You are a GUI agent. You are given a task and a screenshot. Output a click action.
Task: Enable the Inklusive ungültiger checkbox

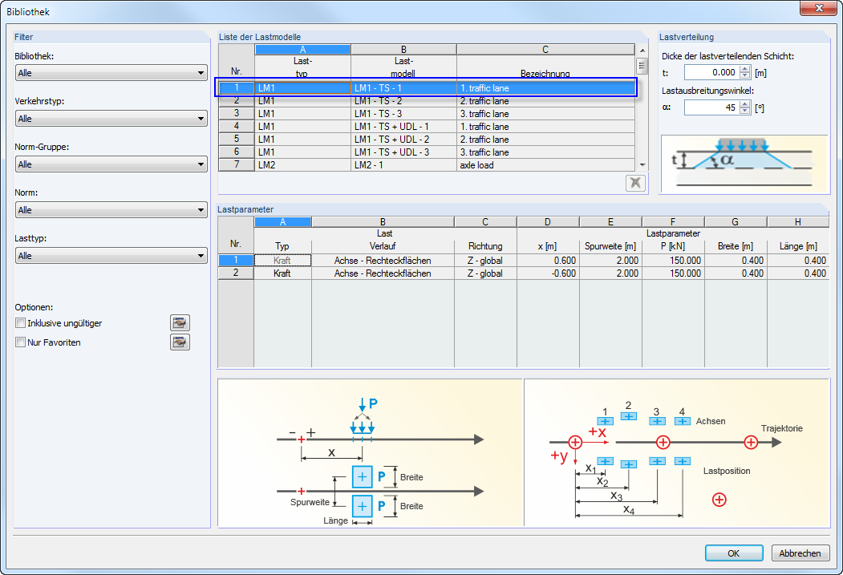click(x=20, y=323)
